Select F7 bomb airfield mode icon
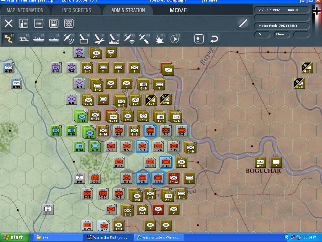 click(99, 38)
